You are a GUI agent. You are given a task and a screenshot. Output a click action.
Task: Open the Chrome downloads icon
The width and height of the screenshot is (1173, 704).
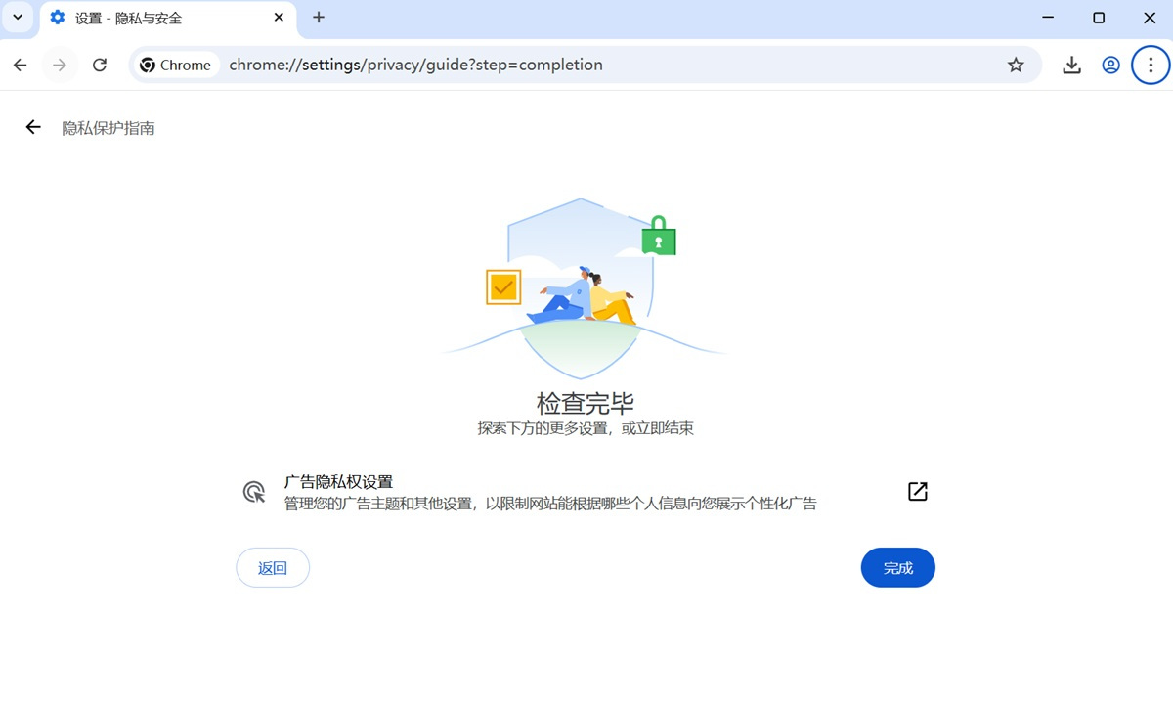click(x=1071, y=65)
